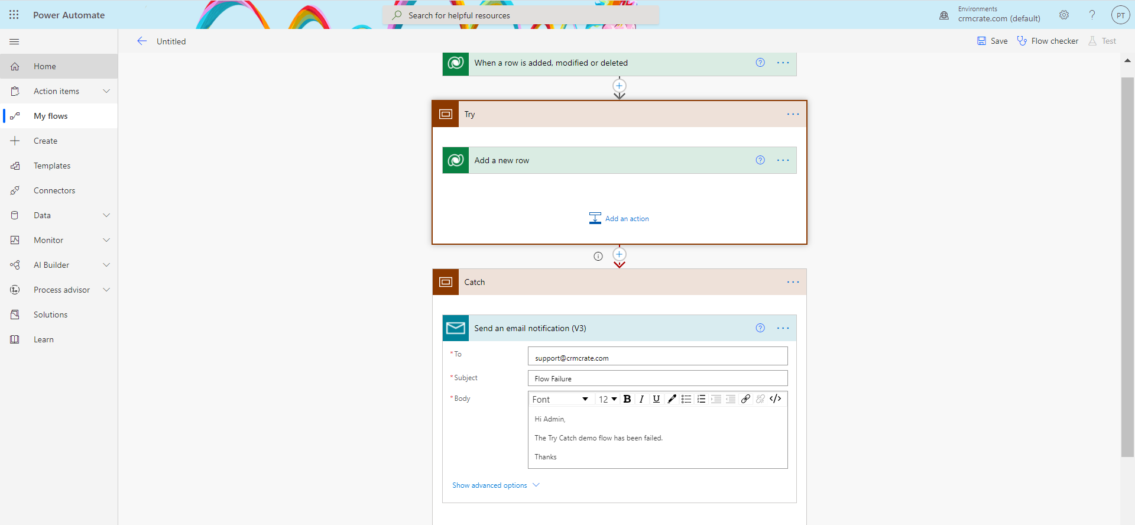Click the Power Automate title
The image size is (1135, 525).
click(x=69, y=15)
